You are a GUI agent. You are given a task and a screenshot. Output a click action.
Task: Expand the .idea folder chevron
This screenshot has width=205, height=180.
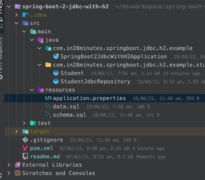16,15
